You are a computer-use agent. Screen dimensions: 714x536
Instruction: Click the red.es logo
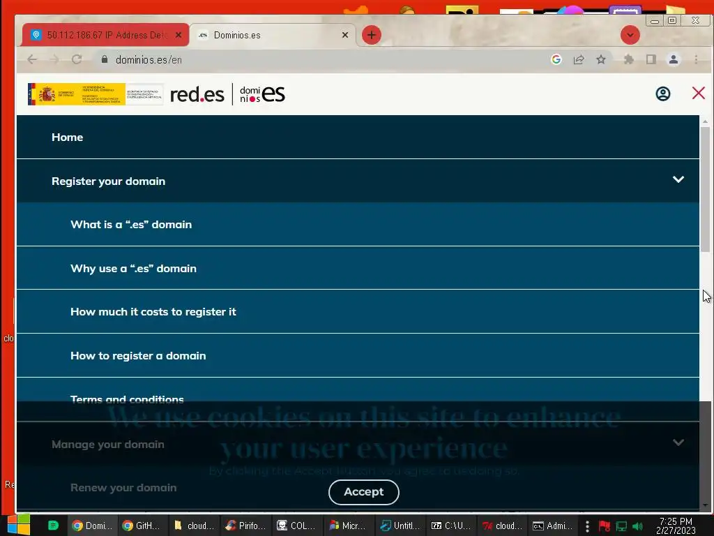coord(197,95)
